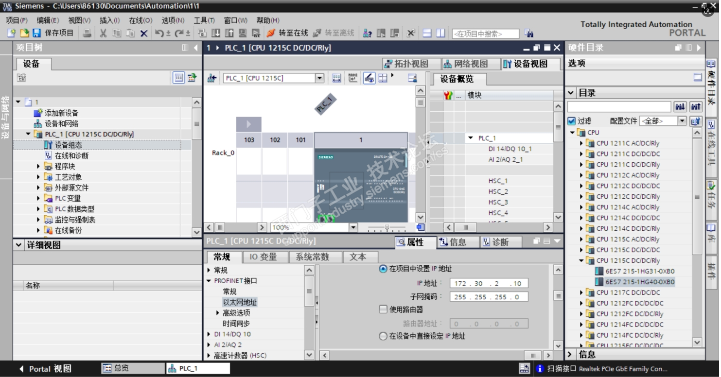The image size is (721, 377).
Task: Click the PLC_1 editor button in the bottom bar
Action: click(198, 368)
